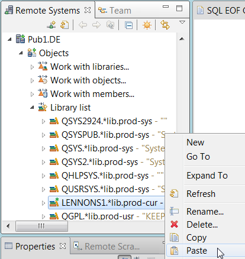
Task: Choose Rename... from the context menu
Action: (x=205, y=212)
